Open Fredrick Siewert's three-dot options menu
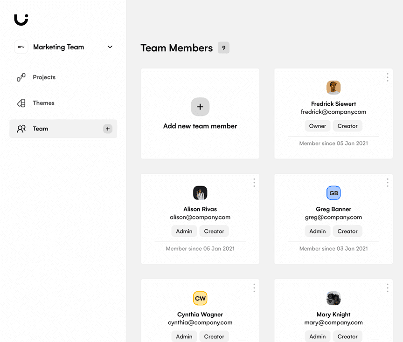This screenshot has height=342, width=403. point(387,77)
